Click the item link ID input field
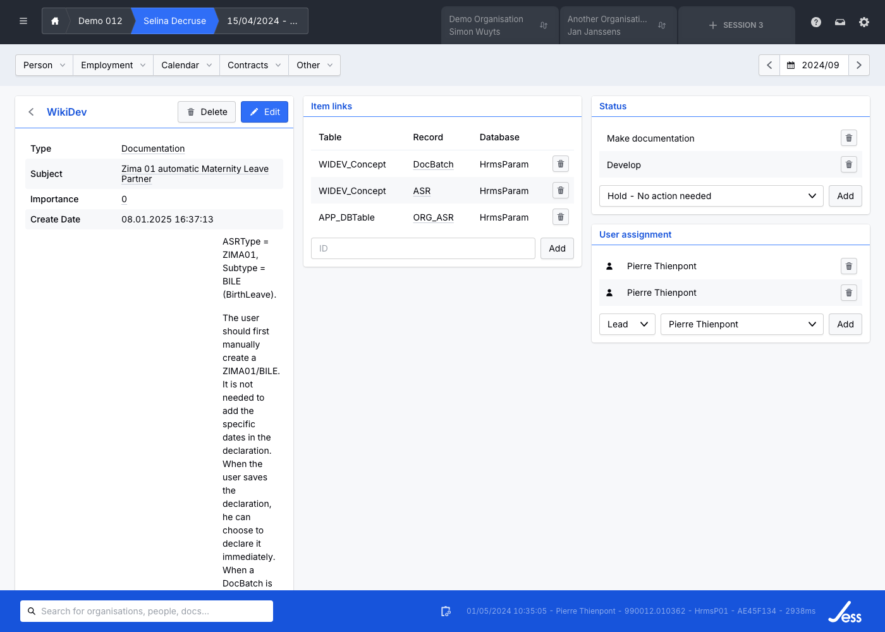The height and width of the screenshot is (632, 885). (x=423, y=248)
